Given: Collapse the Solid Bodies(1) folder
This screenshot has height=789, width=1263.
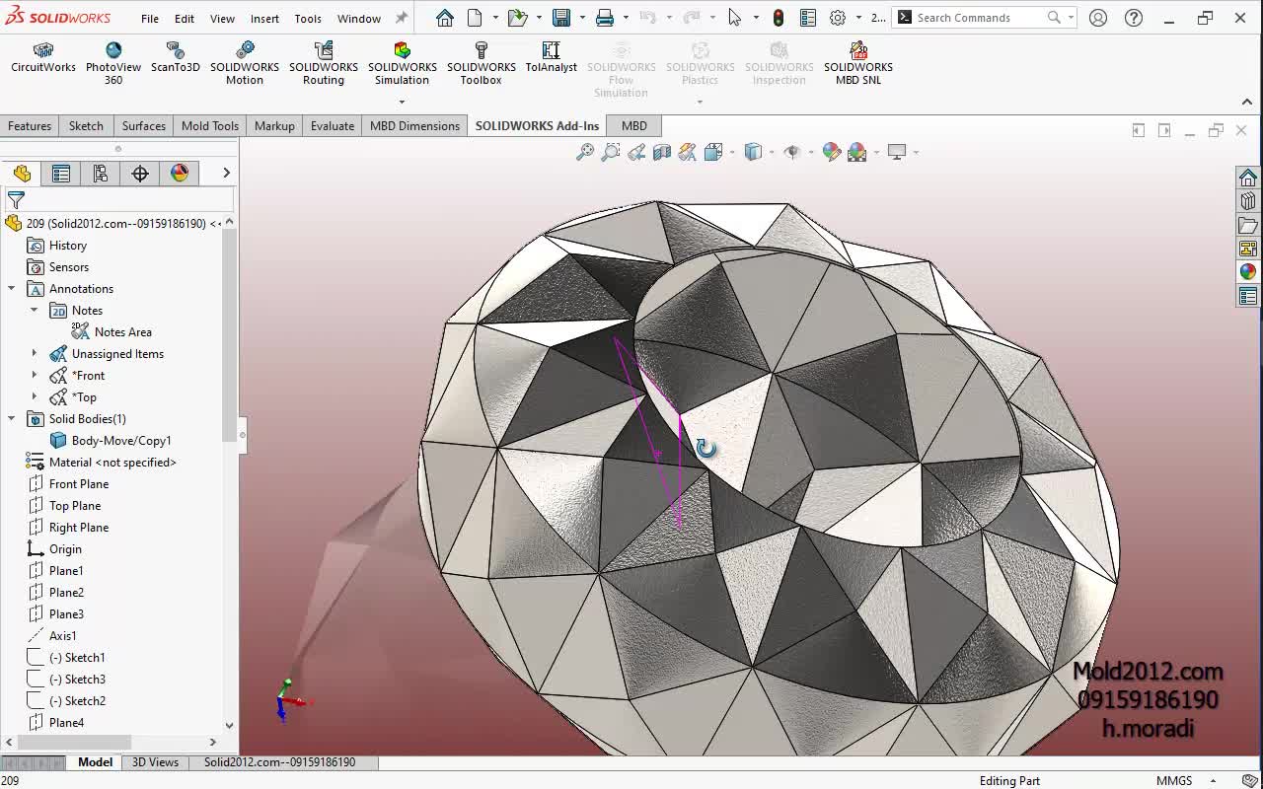Looking at the screenshot, I should 12,419.
